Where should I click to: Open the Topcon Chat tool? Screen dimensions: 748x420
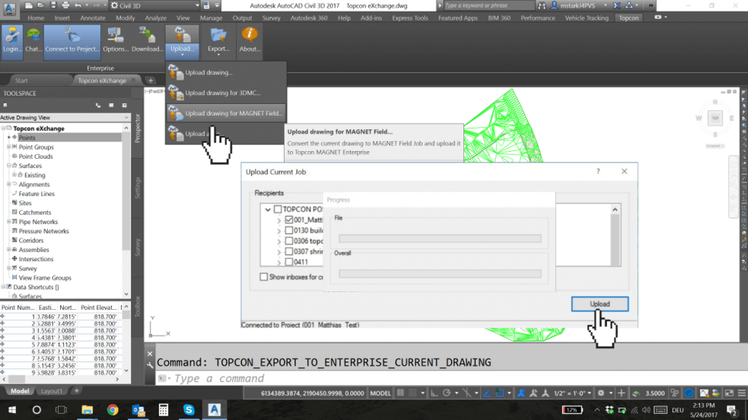[x=33, y=40]
